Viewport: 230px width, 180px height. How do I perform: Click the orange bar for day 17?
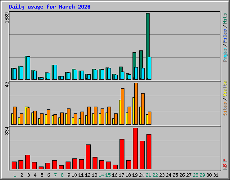tap(123, 106)
